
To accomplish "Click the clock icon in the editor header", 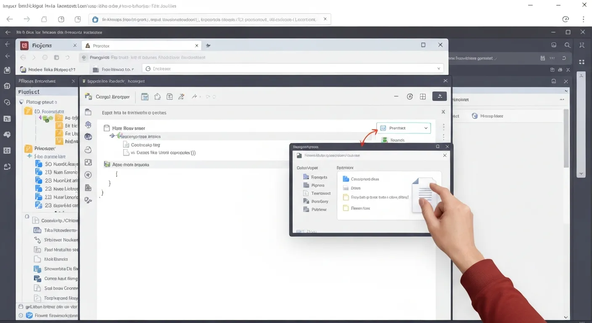I will click(x=410, y=97).
